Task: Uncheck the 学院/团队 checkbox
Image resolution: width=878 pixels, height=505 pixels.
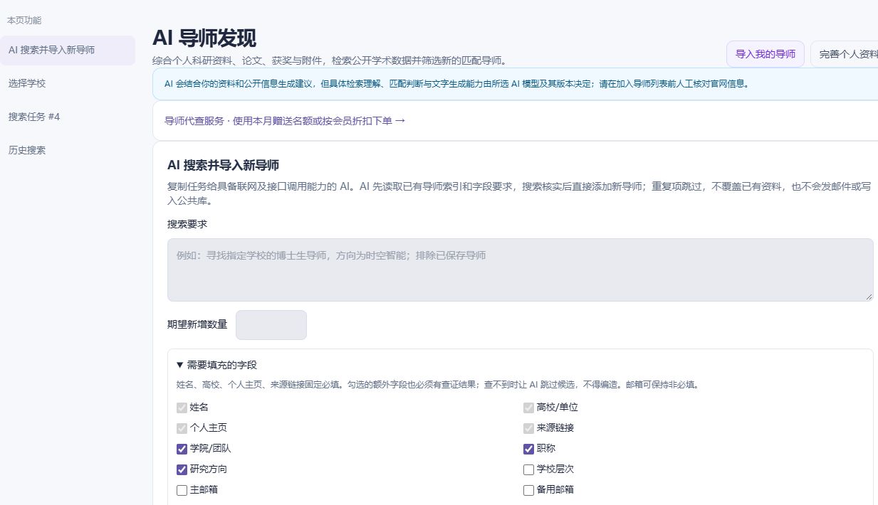Action: [x=182, y=449]
